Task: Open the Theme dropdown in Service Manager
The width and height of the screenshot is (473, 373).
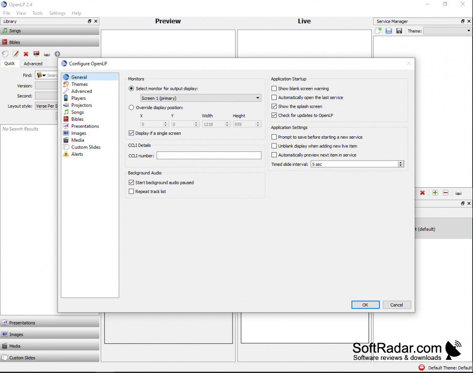Action: [448, 31]
